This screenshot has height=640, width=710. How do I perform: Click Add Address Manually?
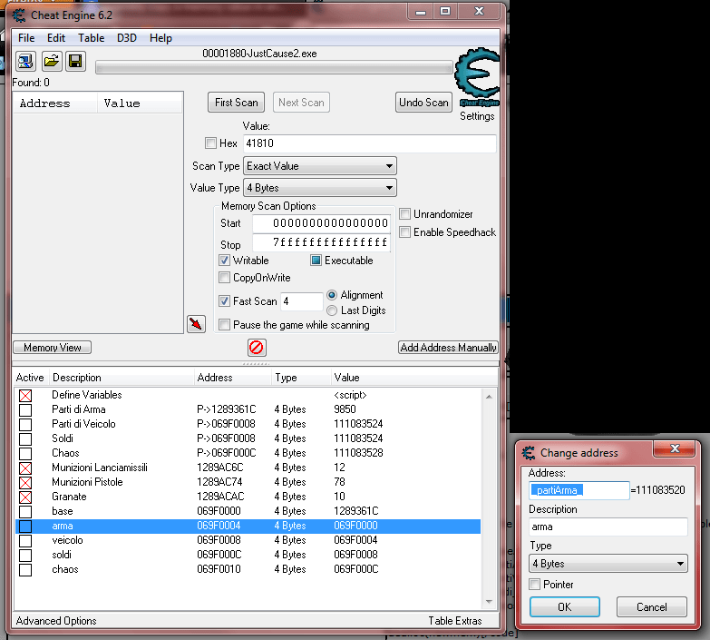(448, 348)
